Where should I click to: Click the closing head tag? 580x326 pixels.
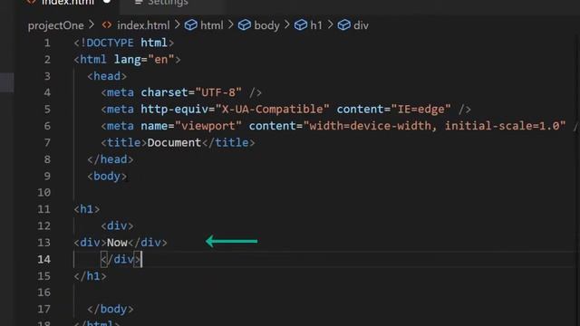(x=111, y=159)
